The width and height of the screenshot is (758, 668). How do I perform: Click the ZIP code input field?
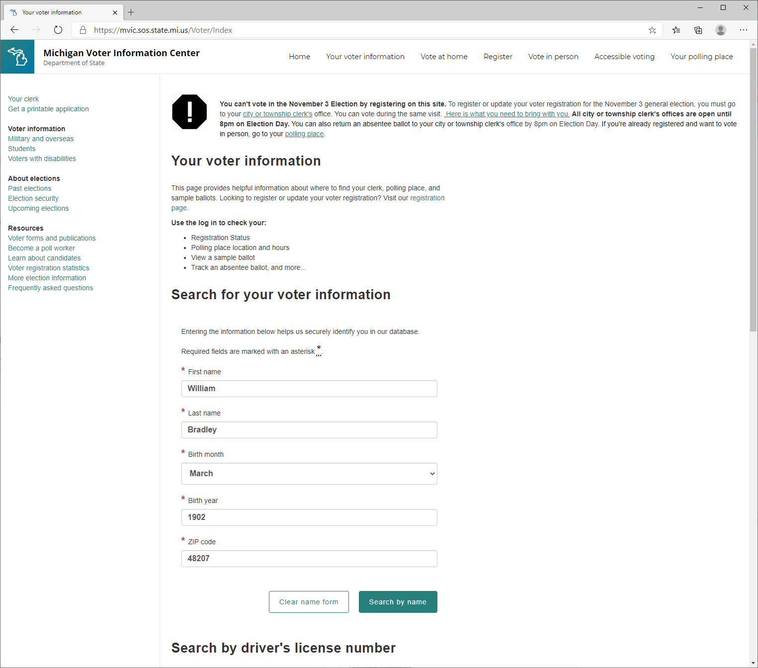tap(309, 559)
